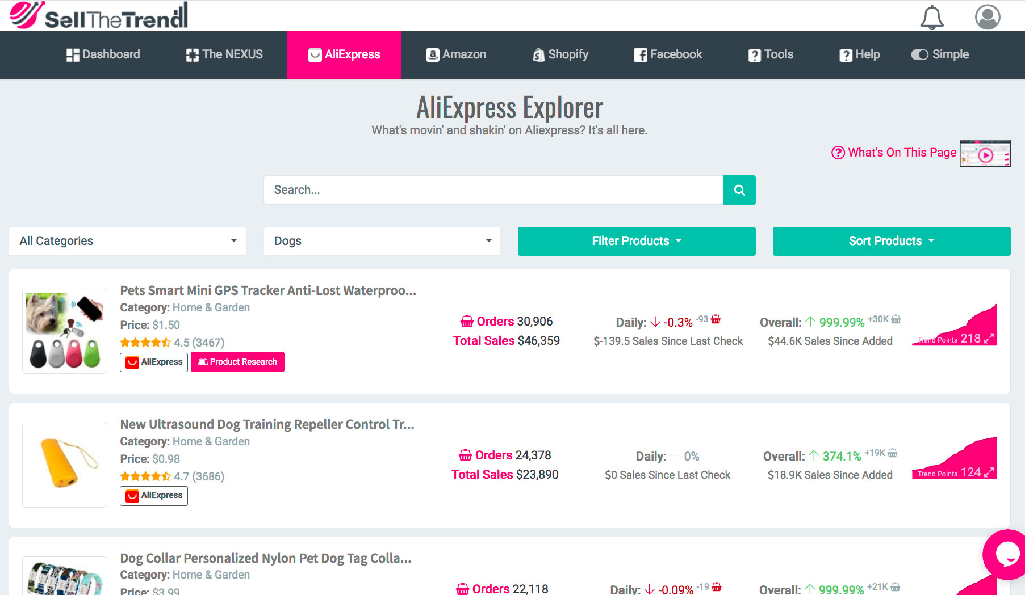Click into the Search input field

[x=493, y=190]
